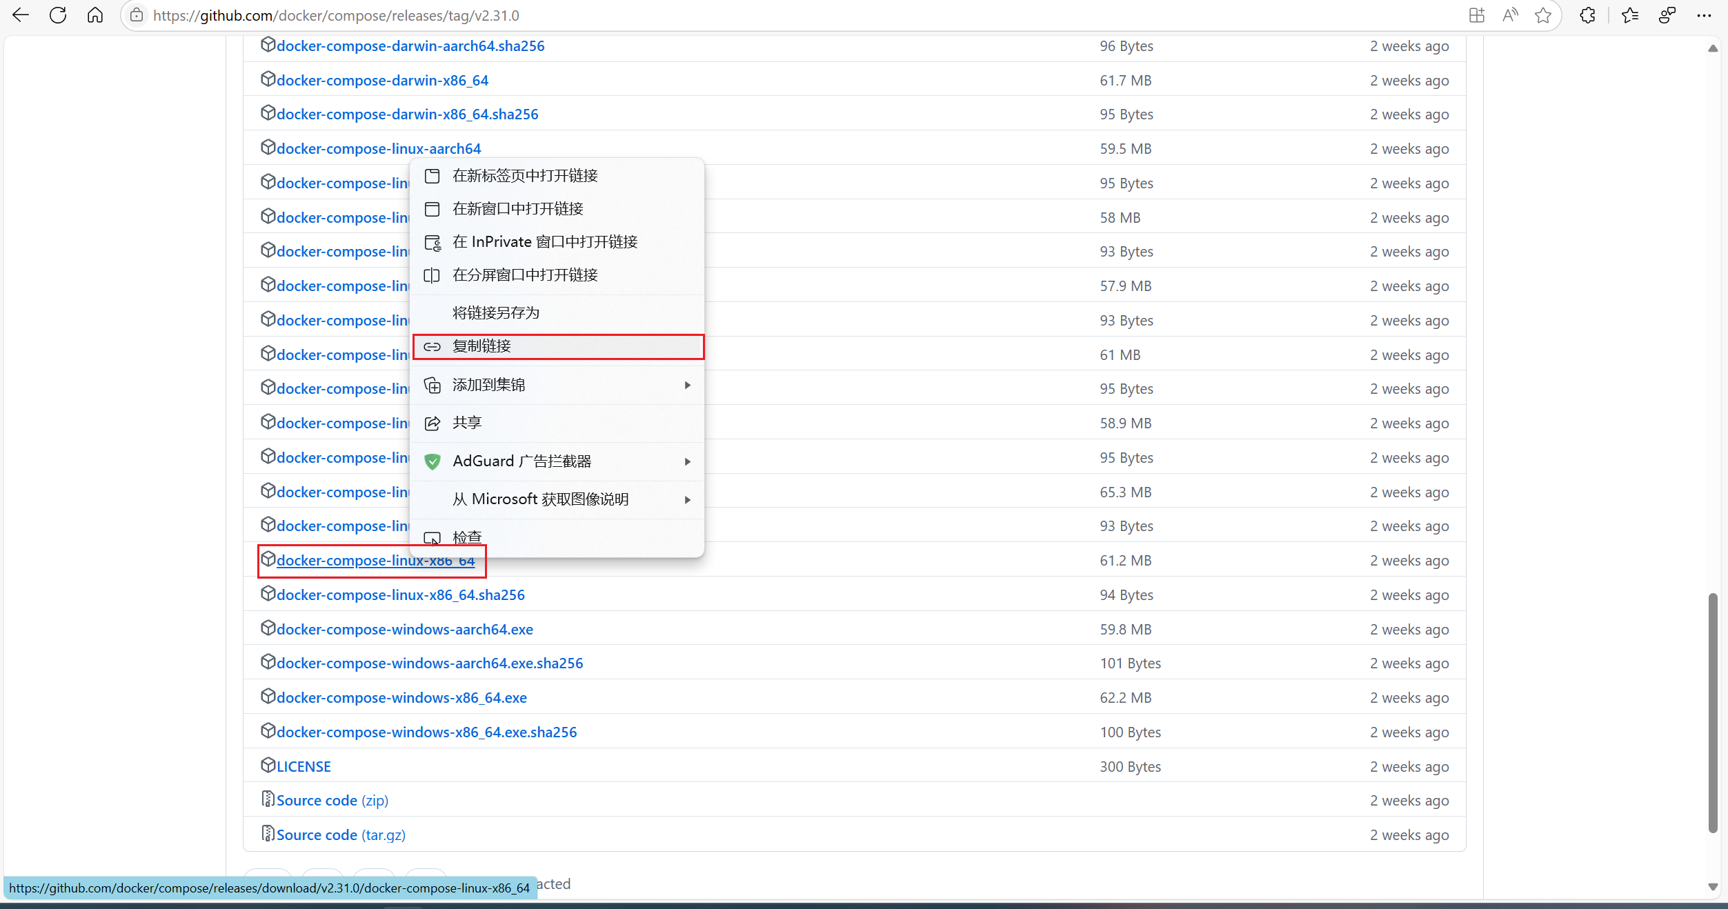Download docker-compose-darwin-x86_64
This screenshot has width=1728, height=909.
(382, 80)
